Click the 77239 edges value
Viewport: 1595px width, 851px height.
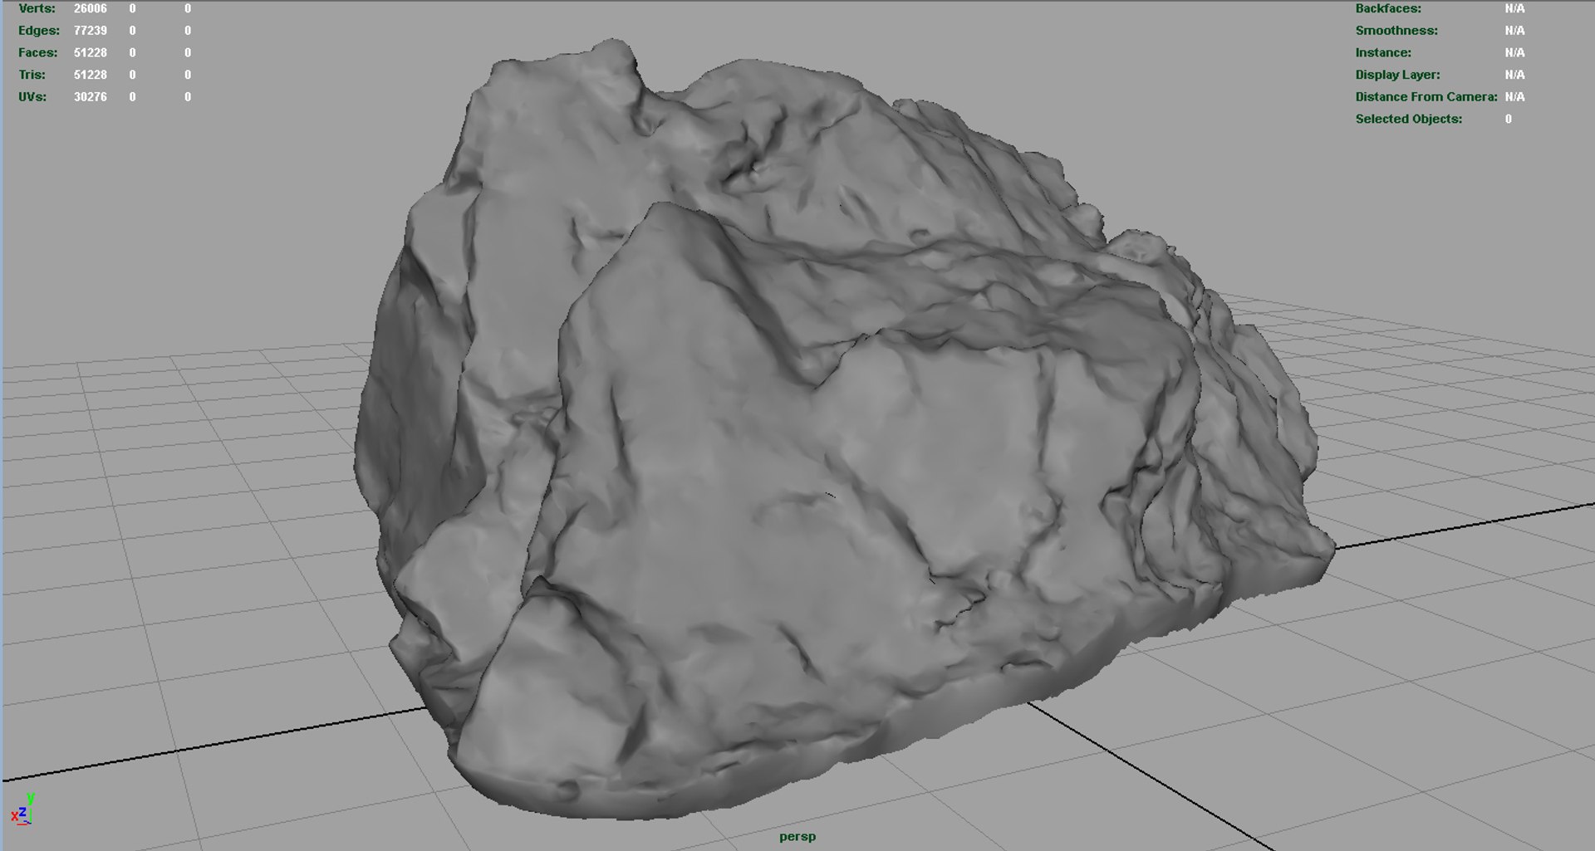click(x=91, y=31)
